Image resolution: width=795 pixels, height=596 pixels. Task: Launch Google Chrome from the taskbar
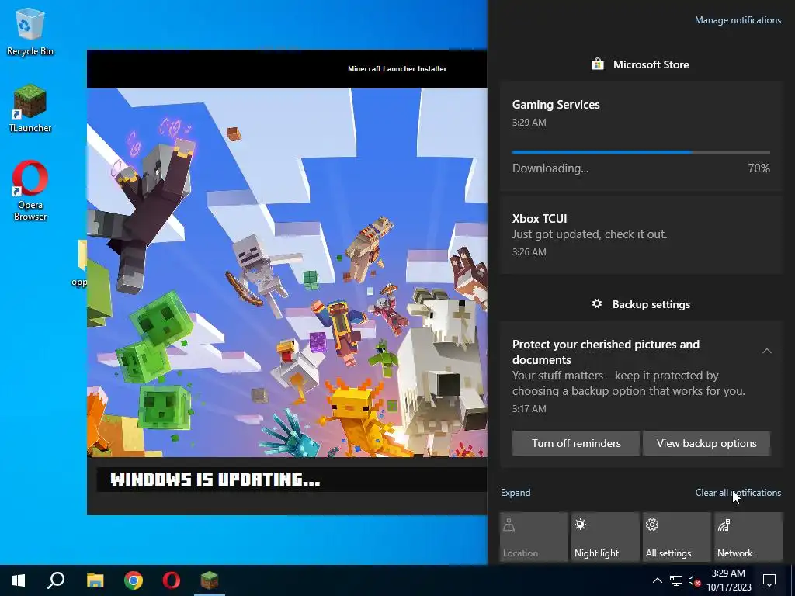coord(134,580)
